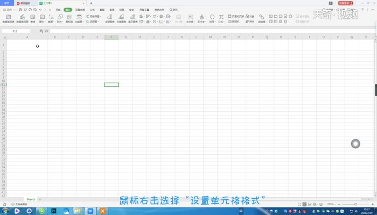
Task: Click the Camera (照相机) tool
Action: (x=234, y=21)
